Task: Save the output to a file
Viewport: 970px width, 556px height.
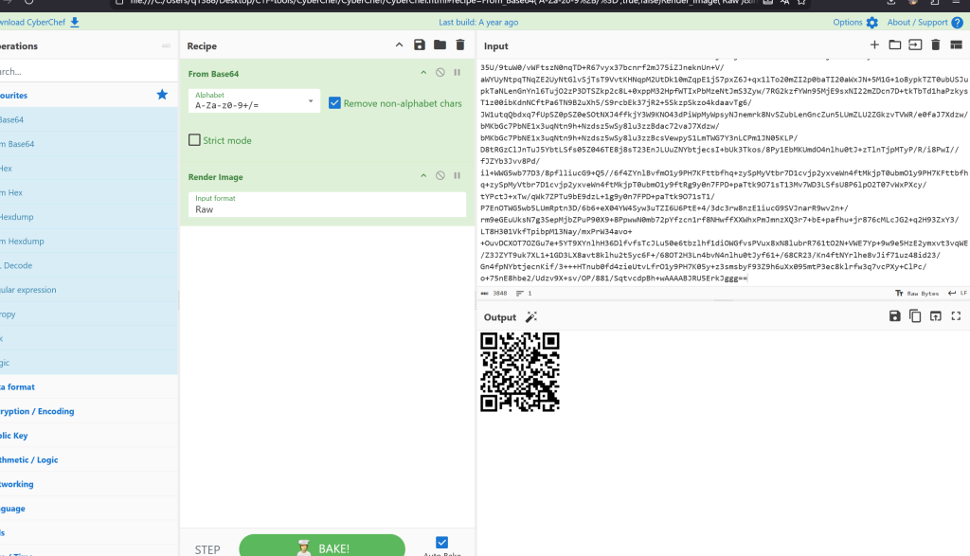Action: [894, 316]
